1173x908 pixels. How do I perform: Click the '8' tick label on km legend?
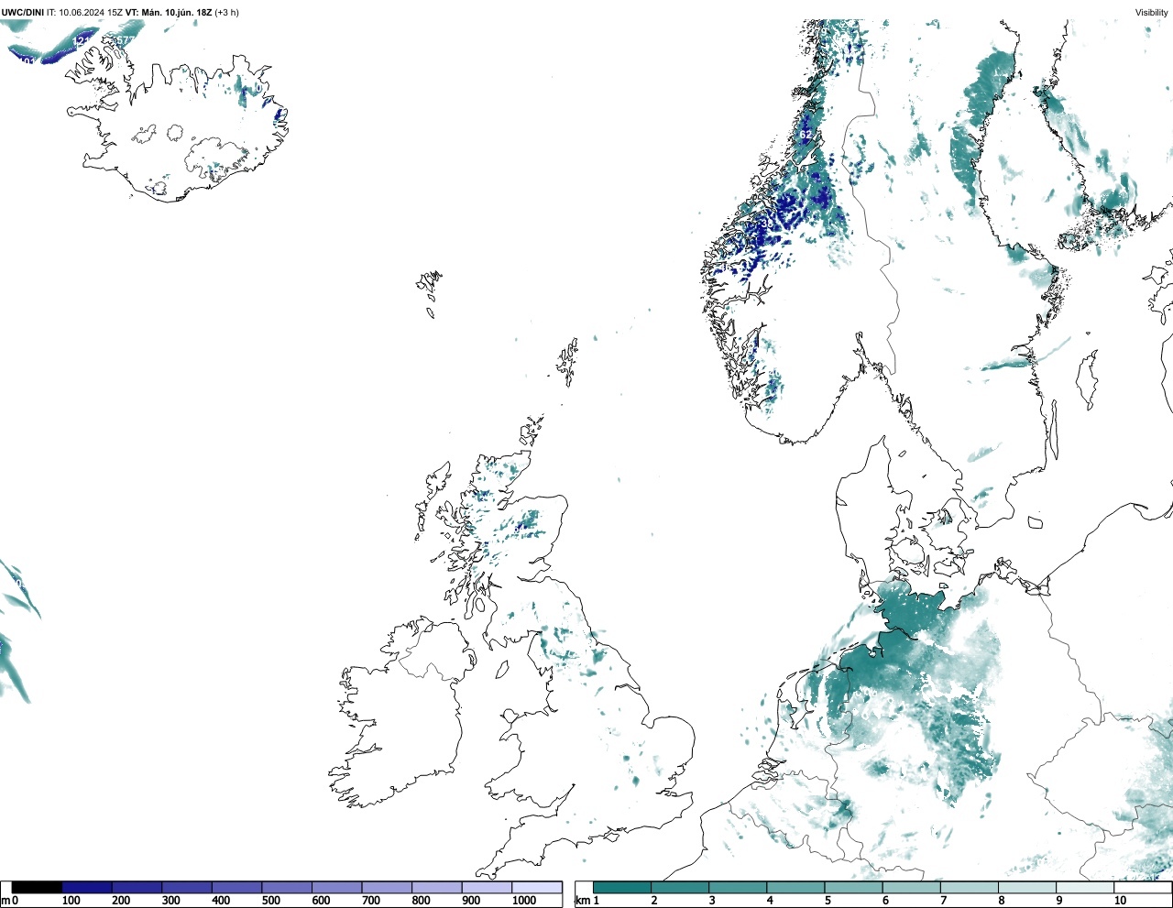click(1002, 901)
